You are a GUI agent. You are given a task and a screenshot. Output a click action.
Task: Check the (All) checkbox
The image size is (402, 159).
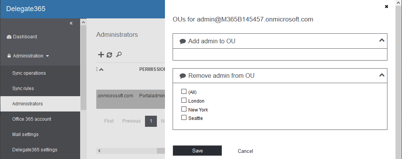184,92
